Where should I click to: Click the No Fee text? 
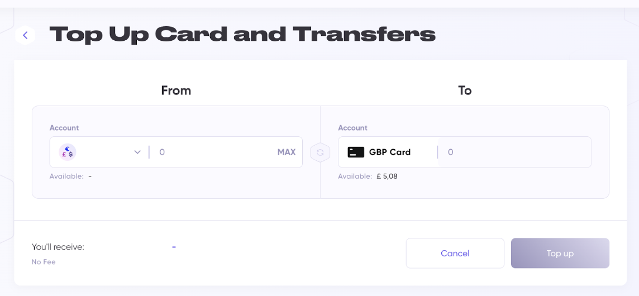tap(44, 262)
